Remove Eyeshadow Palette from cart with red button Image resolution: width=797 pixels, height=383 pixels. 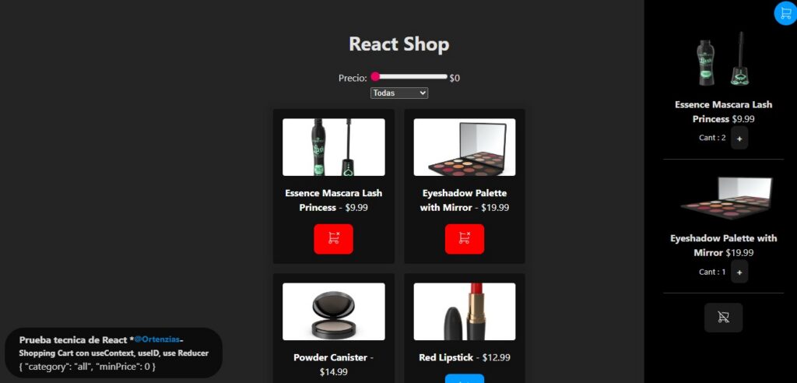coord(465,238)
